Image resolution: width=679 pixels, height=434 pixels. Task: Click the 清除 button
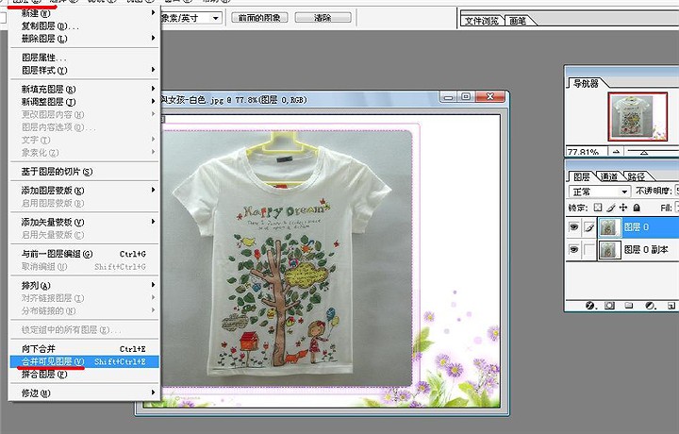(x=323, y=18)
